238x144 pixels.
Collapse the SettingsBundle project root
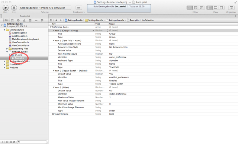pos(2,25)
